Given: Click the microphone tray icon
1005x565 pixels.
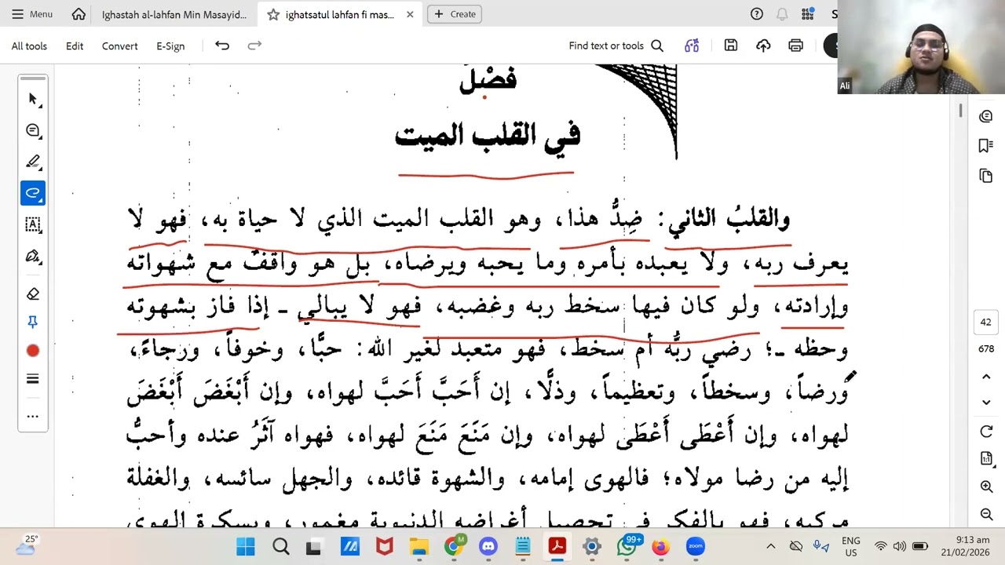Looking at the screenshot, I should click(820, 546).
